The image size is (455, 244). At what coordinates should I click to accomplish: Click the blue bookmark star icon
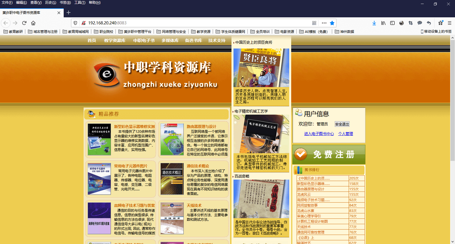[332, 23]
